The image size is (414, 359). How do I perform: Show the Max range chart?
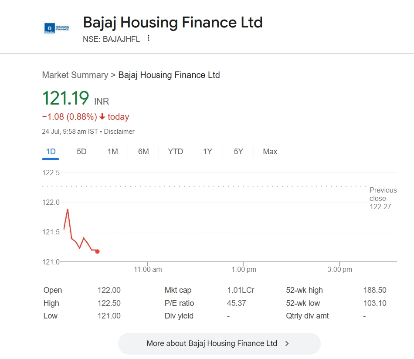pos(270,152)
